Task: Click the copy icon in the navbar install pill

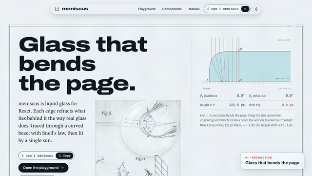Action: [245, 9]
